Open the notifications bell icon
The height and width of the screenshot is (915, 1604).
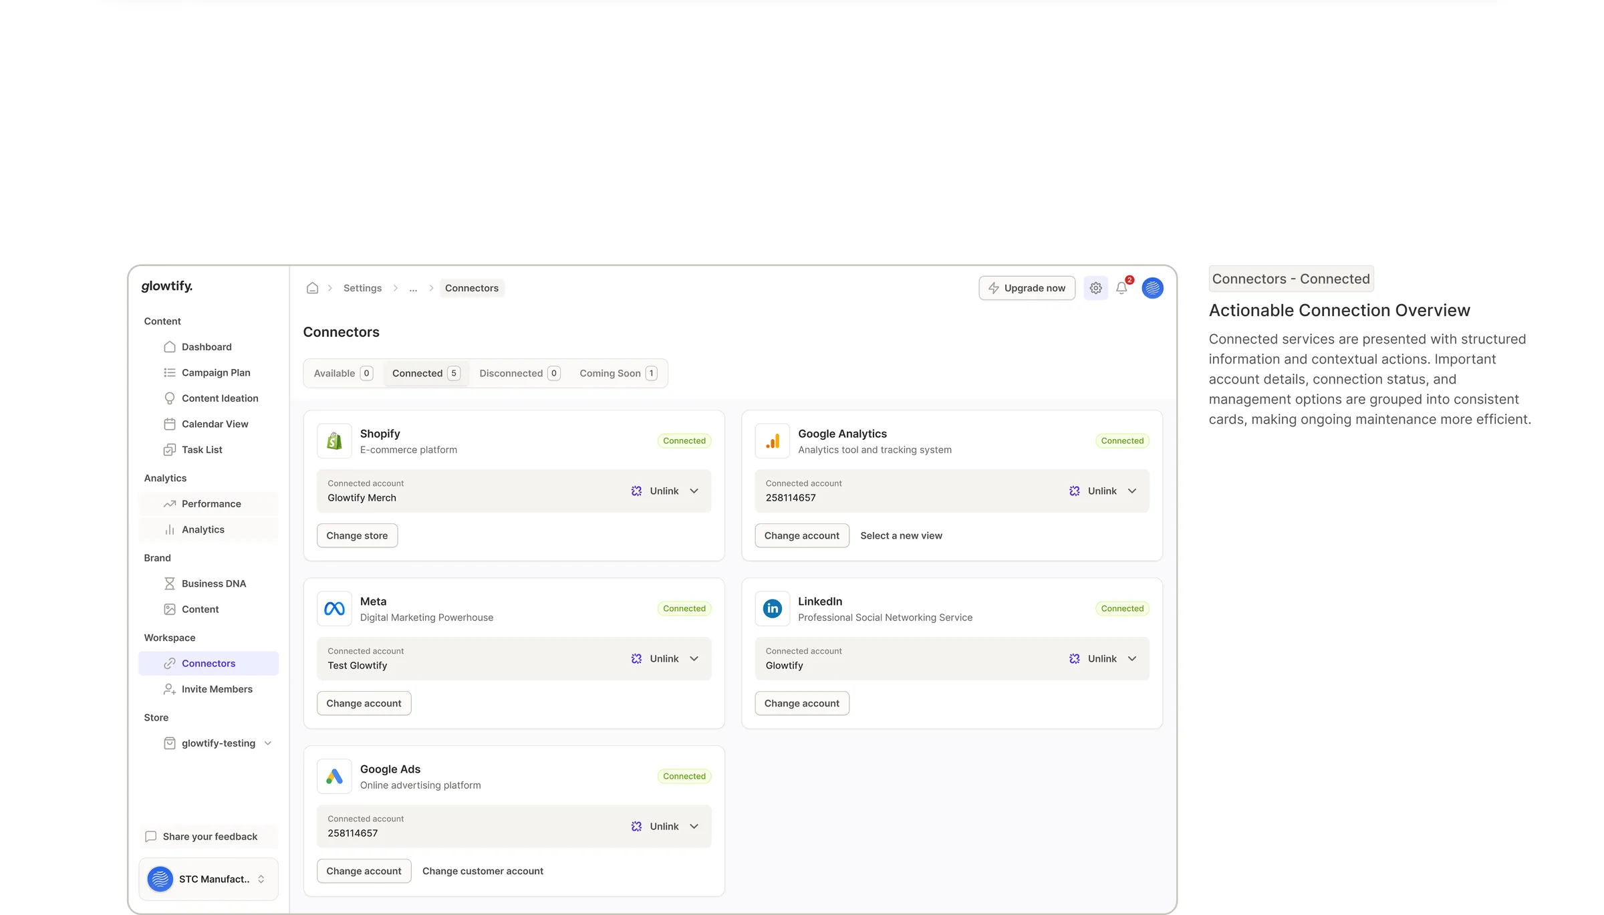[x=1121, y=288]
